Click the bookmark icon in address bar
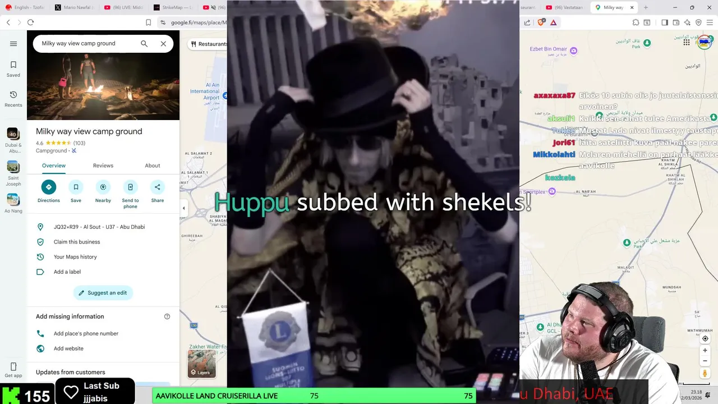 tap(148, 22)
